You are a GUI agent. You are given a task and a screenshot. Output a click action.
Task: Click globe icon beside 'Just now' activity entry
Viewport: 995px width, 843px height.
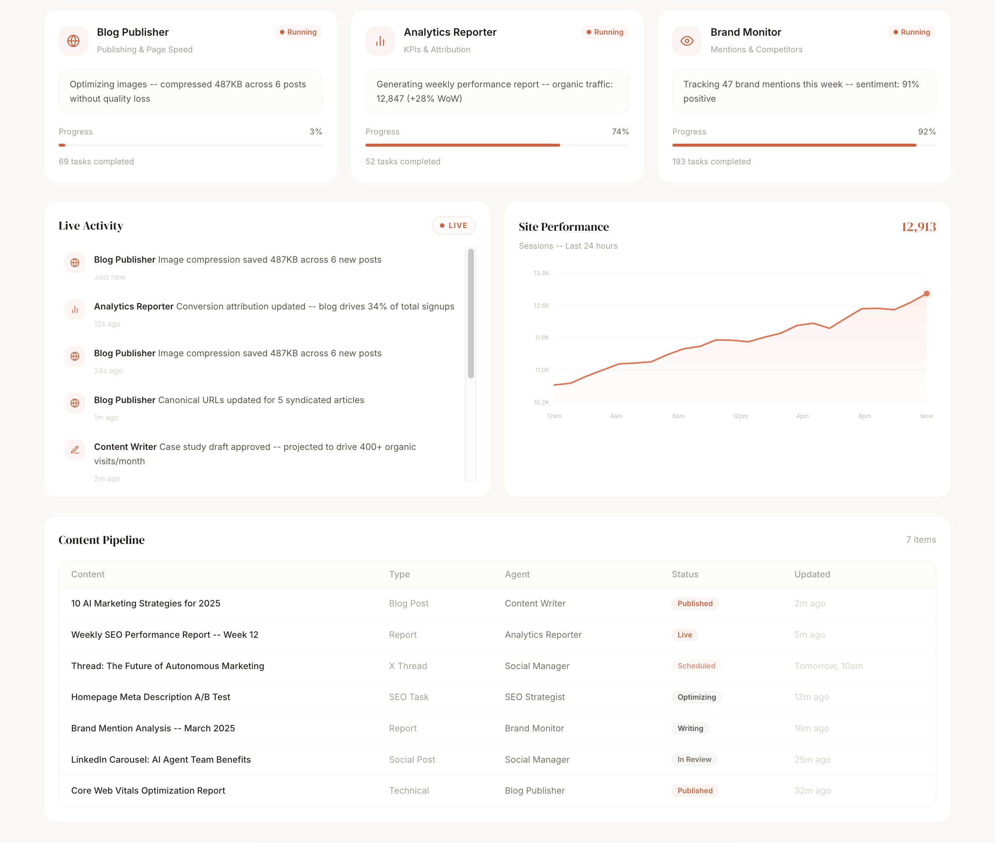tap(75, 263)
